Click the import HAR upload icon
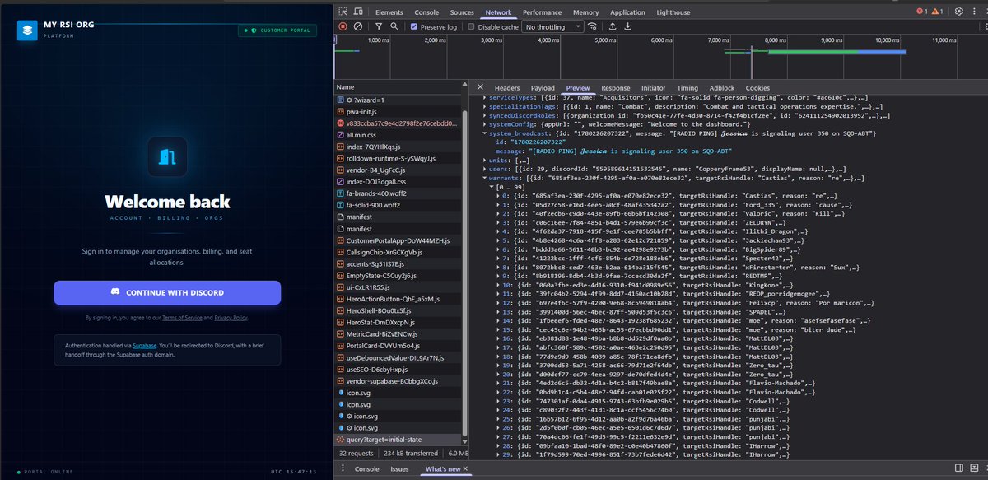The width and height of the screenshot is (988, 480). [x=613, y=26]
